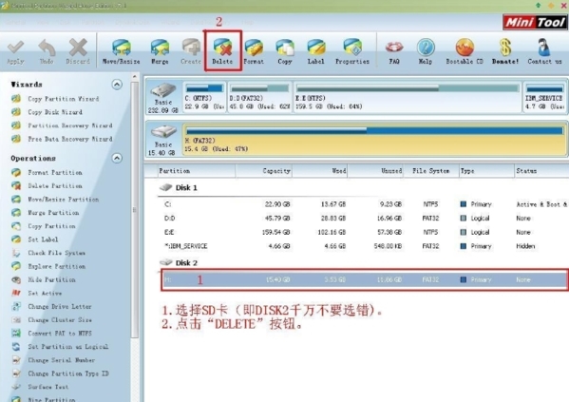Choose Explore Partition operation
This screenshot has width=569, height=402.
coord(48,266)
